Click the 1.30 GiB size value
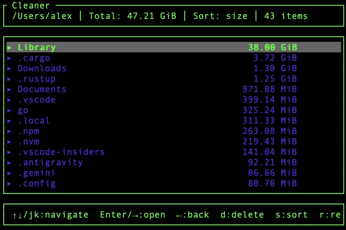Image resolution: width=346 pixels, height=230 pixels. click(275, 68)
